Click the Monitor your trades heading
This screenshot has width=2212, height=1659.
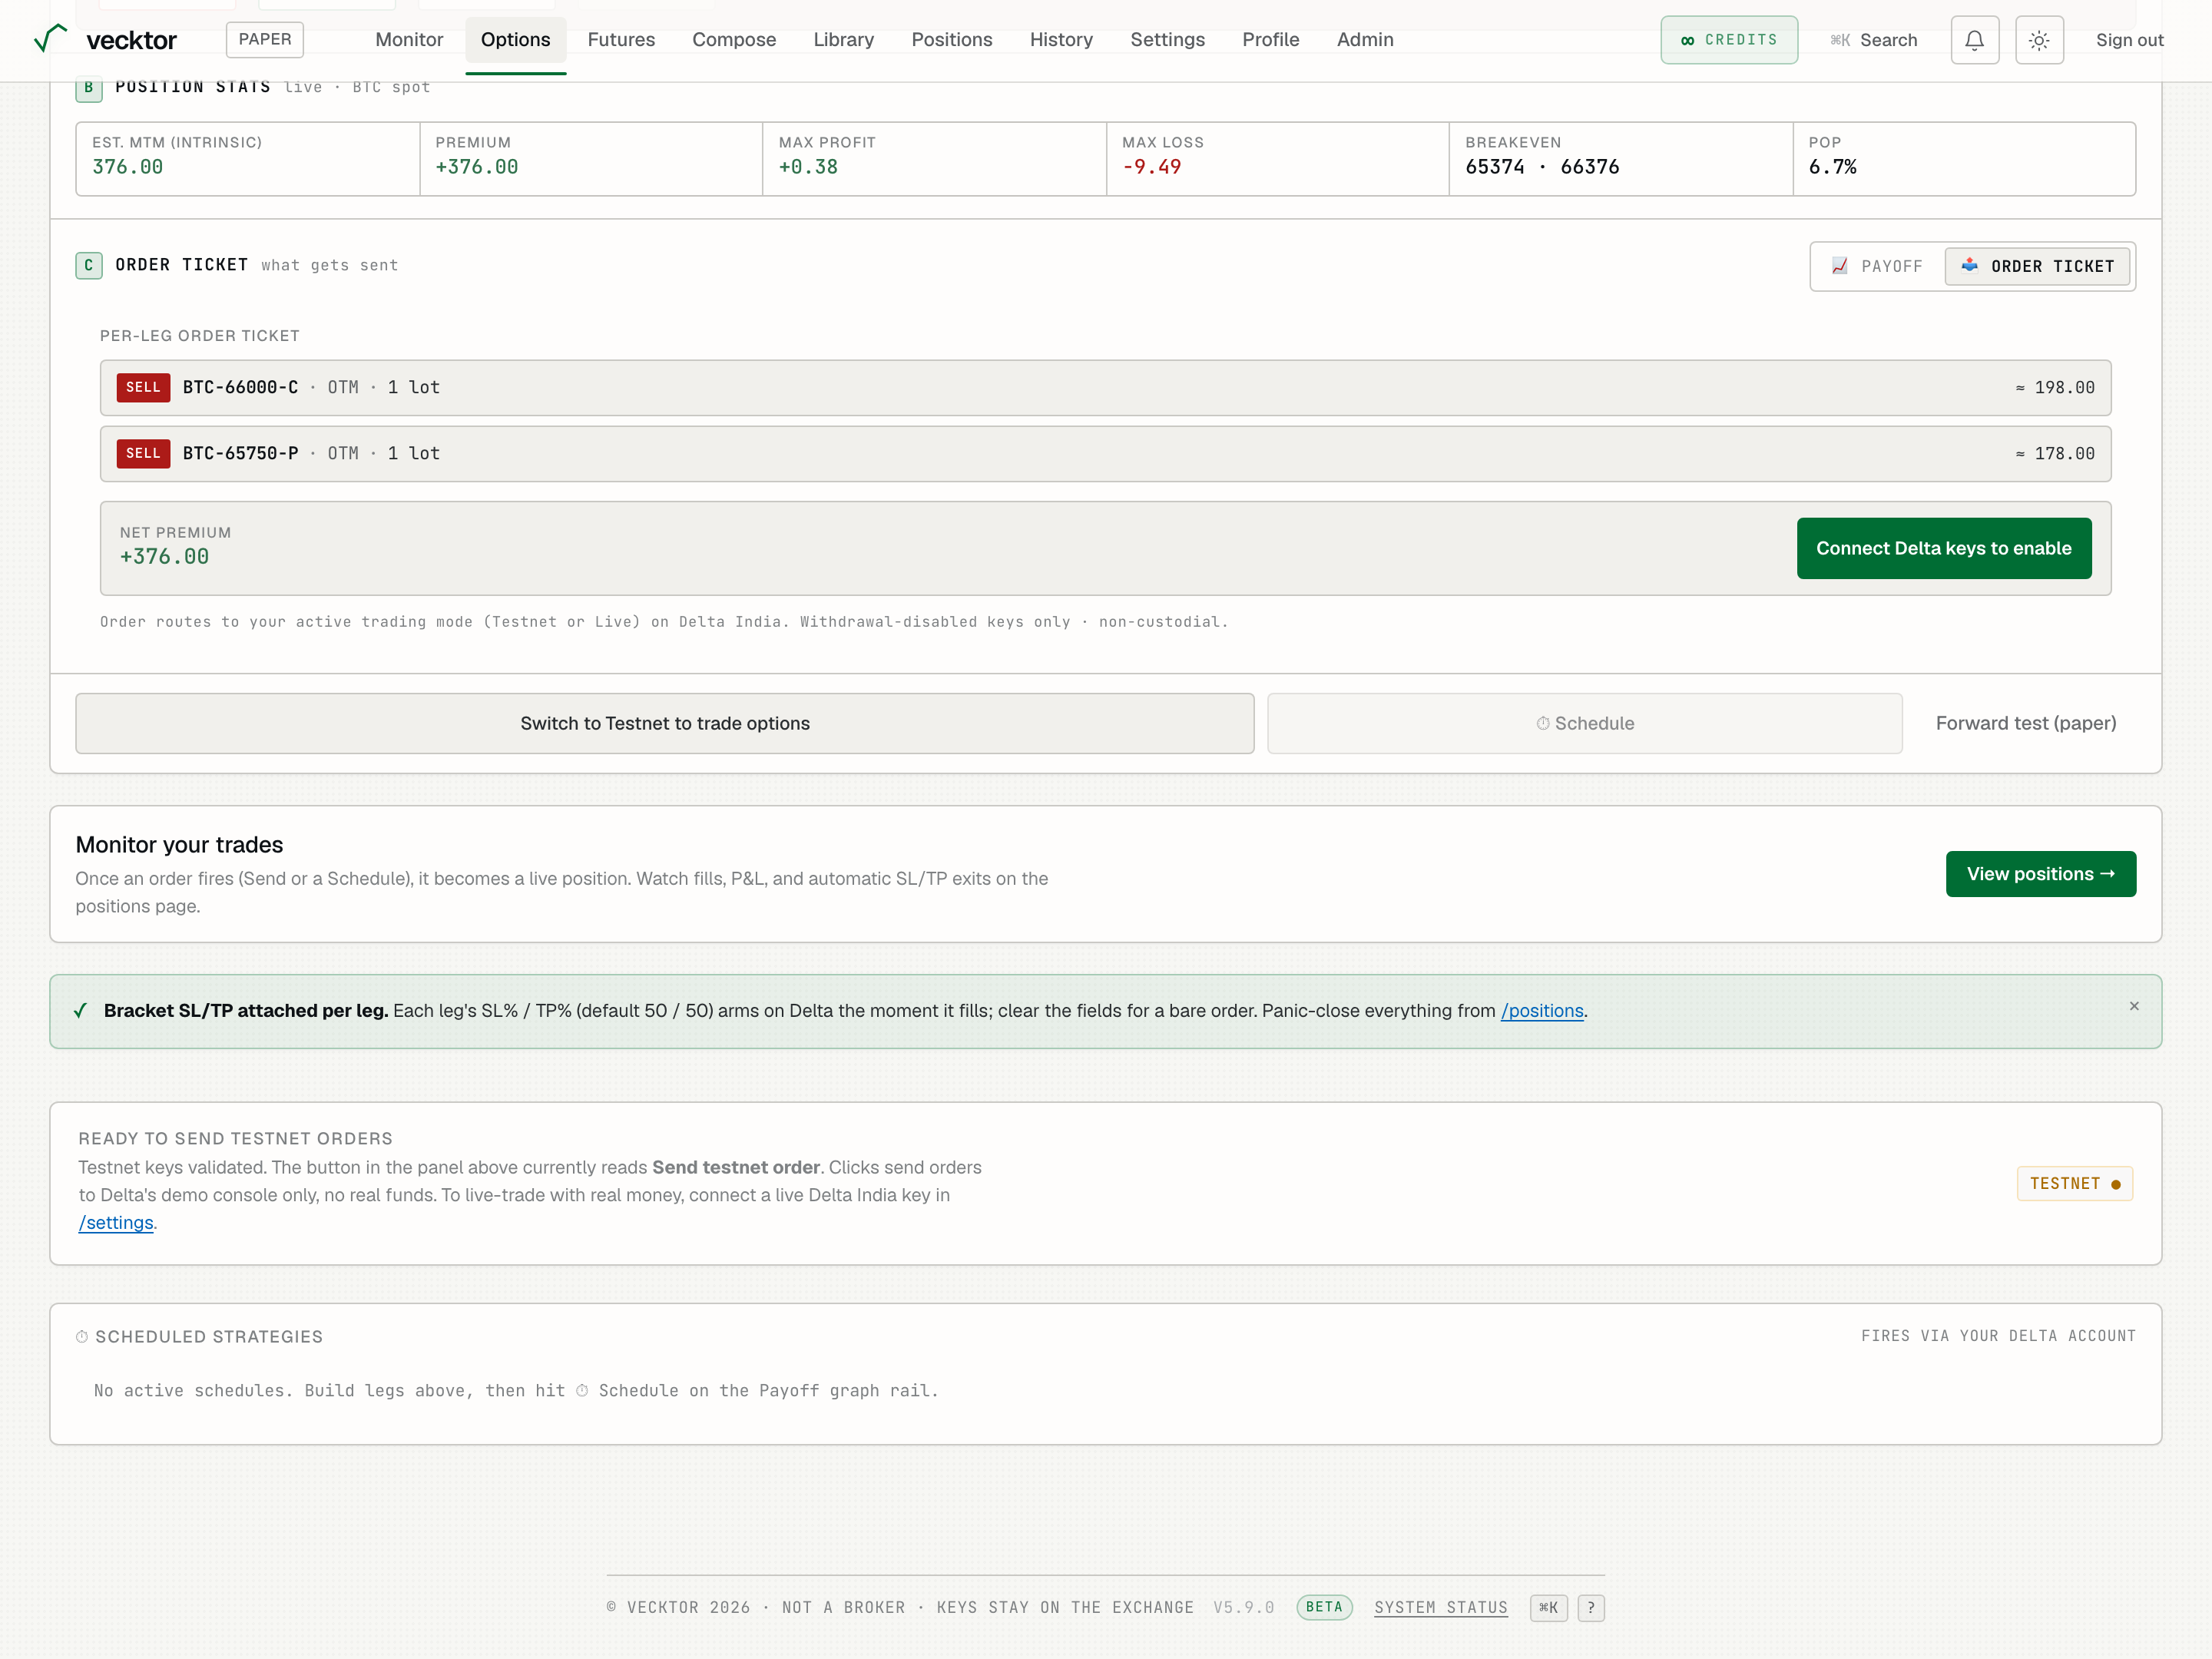tap(179, 845)
